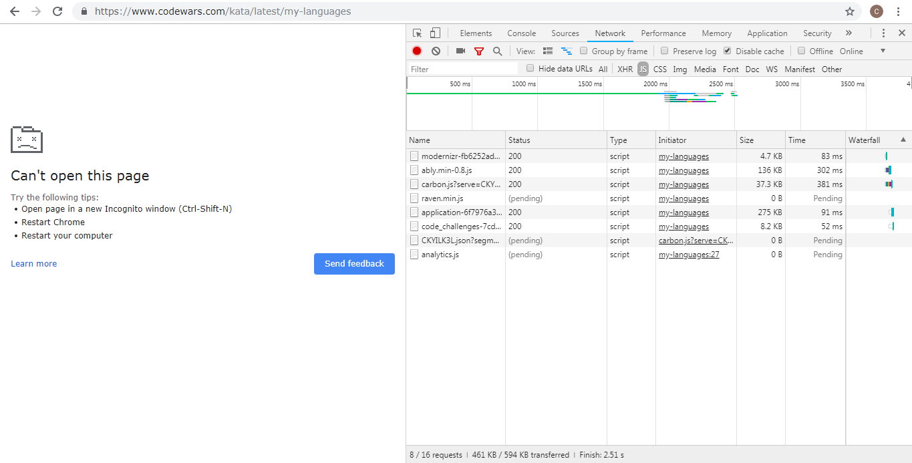Switch to the Console tab
The image size is (912, 463).
pyautogui.click(x=521, y=32)
